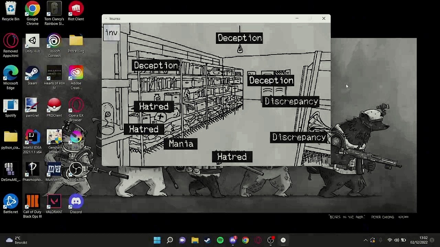Viewport: 440px width, 247px height.
Task: Select the PROClient Pokeball desktop icon
Action: click(x=54, y=108)
